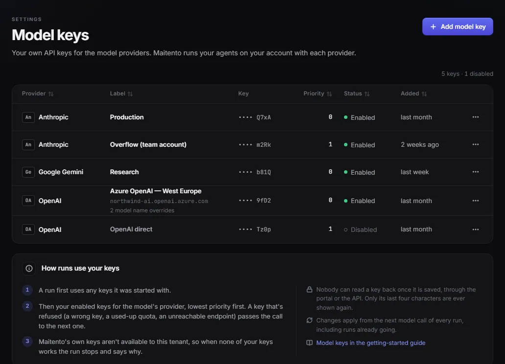Select the Research label
Viewport: 505px width, 364px height.
pyautogui.click(x=124, y=172)
